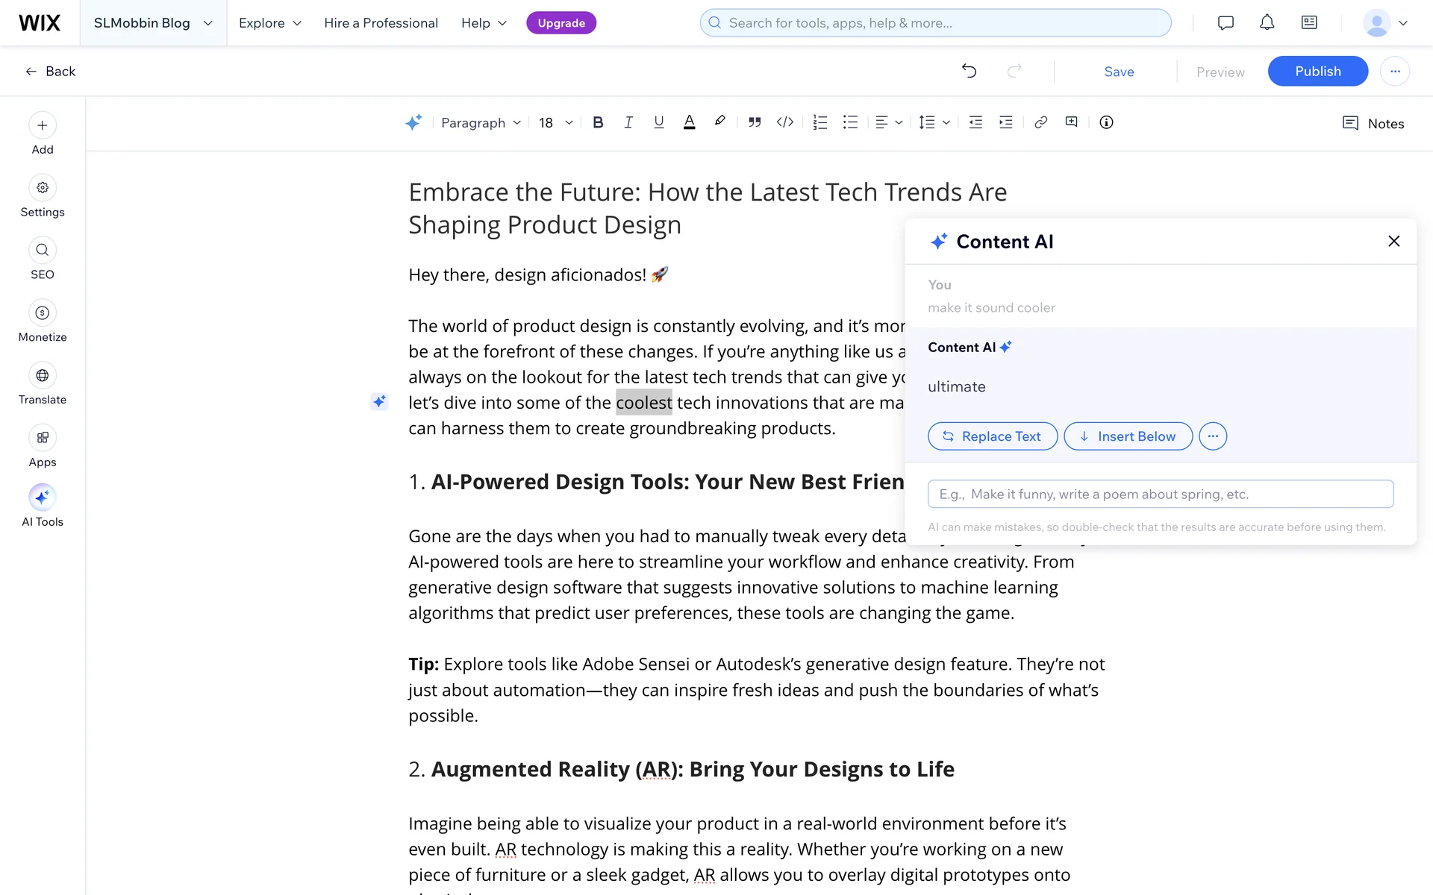
Task: Click the highlighter color icon
Action: 719,122
